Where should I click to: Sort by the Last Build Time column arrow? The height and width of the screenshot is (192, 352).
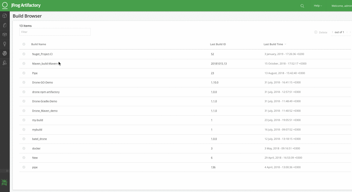tap(285, 44)
